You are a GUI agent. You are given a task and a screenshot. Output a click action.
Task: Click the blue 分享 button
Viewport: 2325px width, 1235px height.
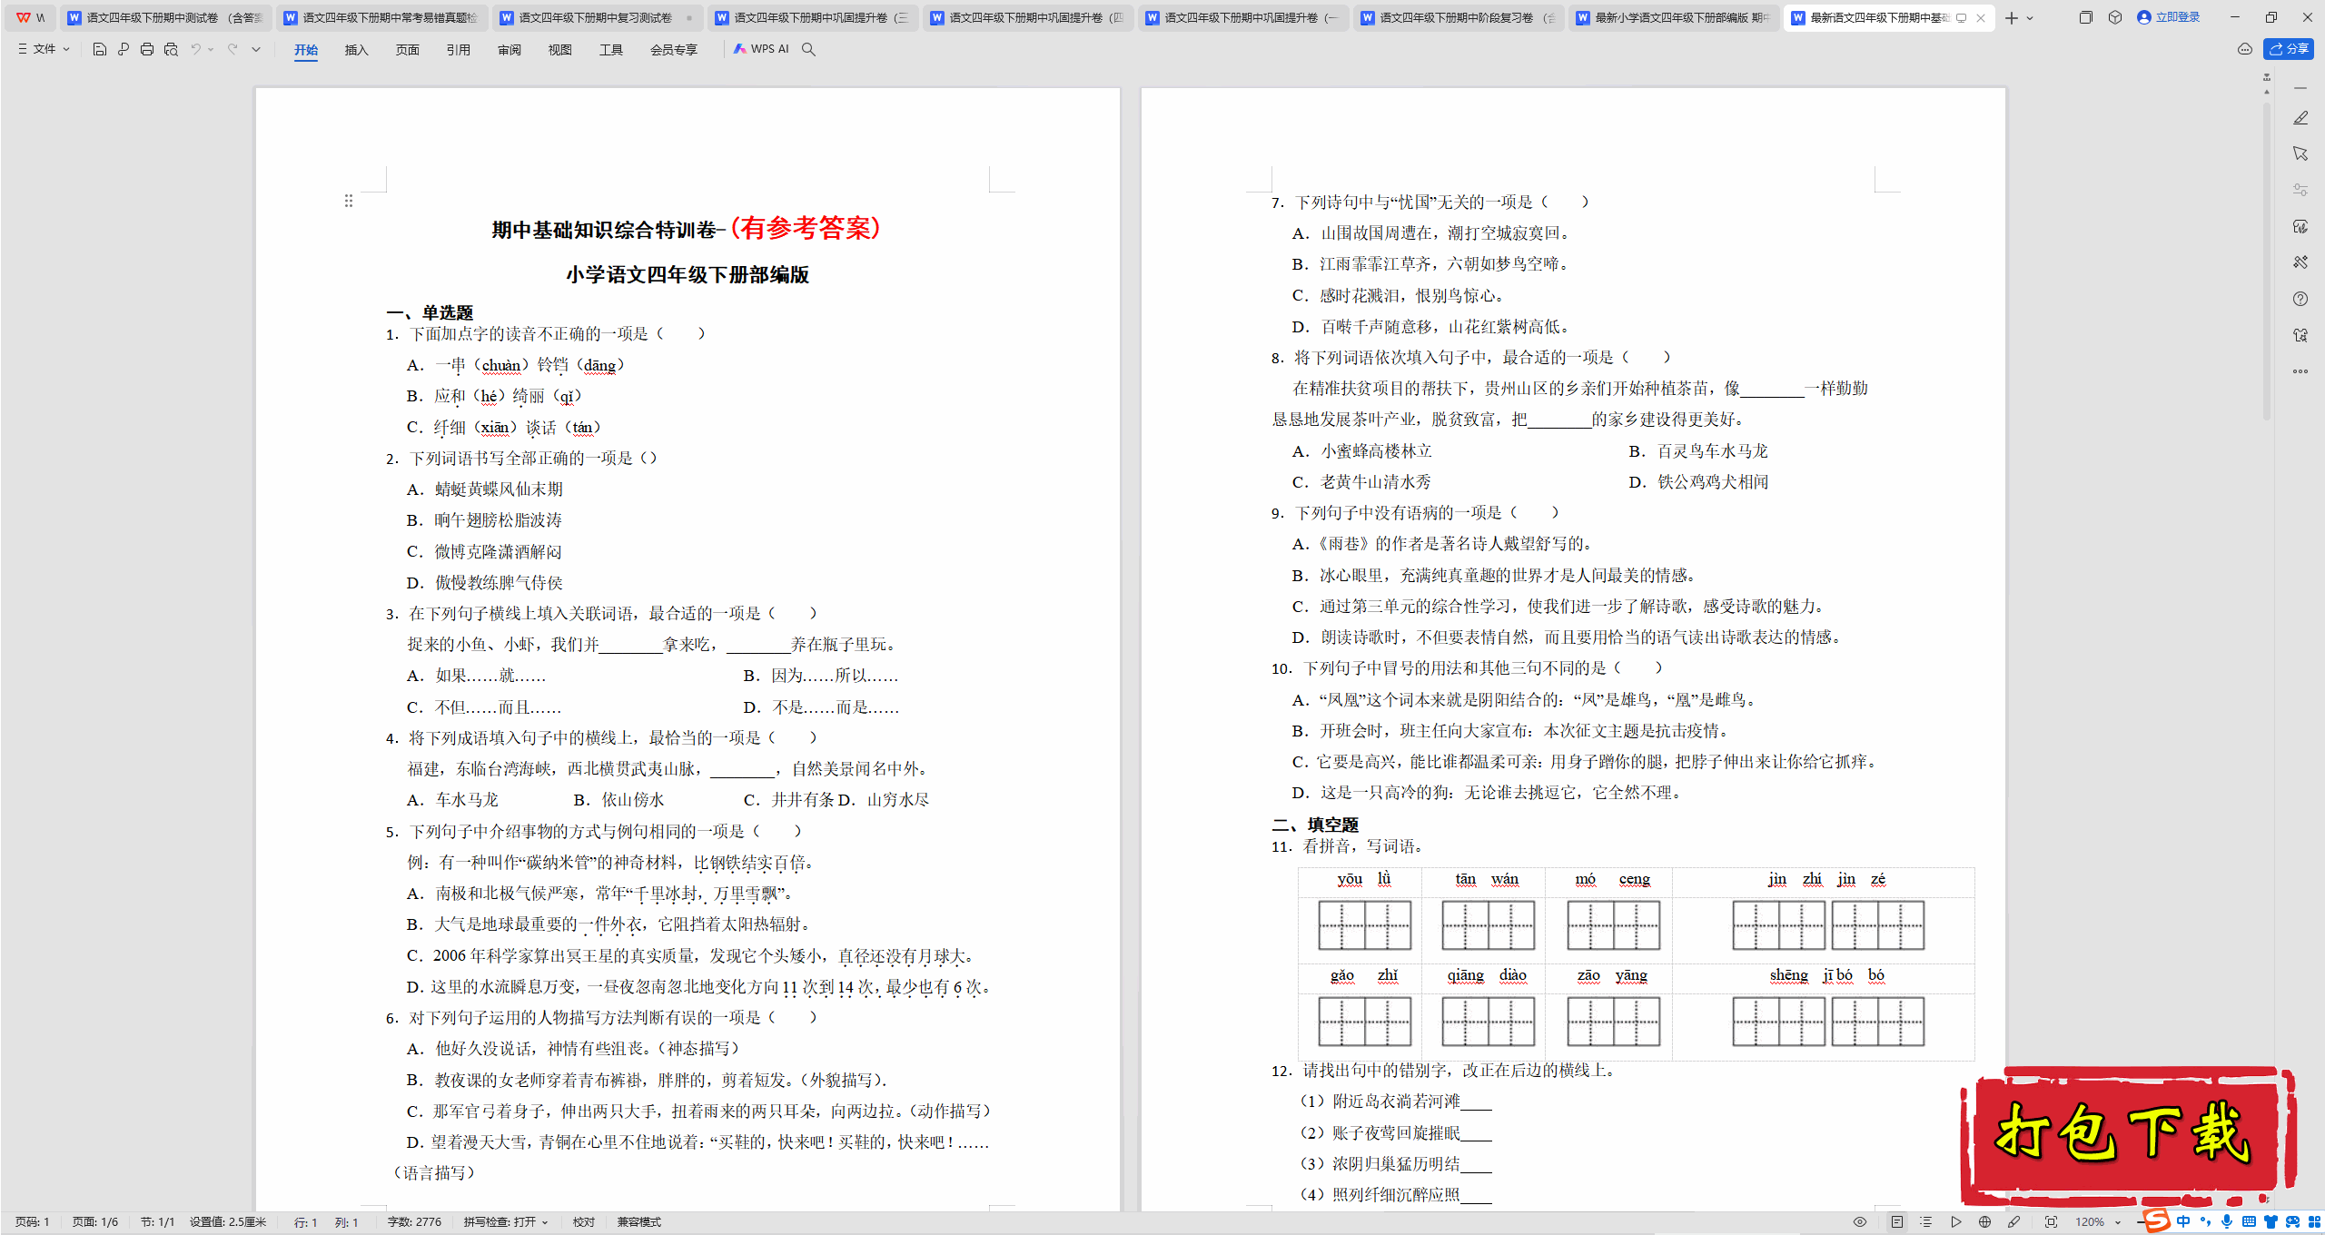point(2289,49)
